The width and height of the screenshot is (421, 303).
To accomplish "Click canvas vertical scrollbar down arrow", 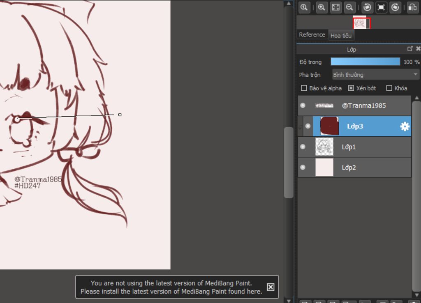I will click(x=289, y=301).
